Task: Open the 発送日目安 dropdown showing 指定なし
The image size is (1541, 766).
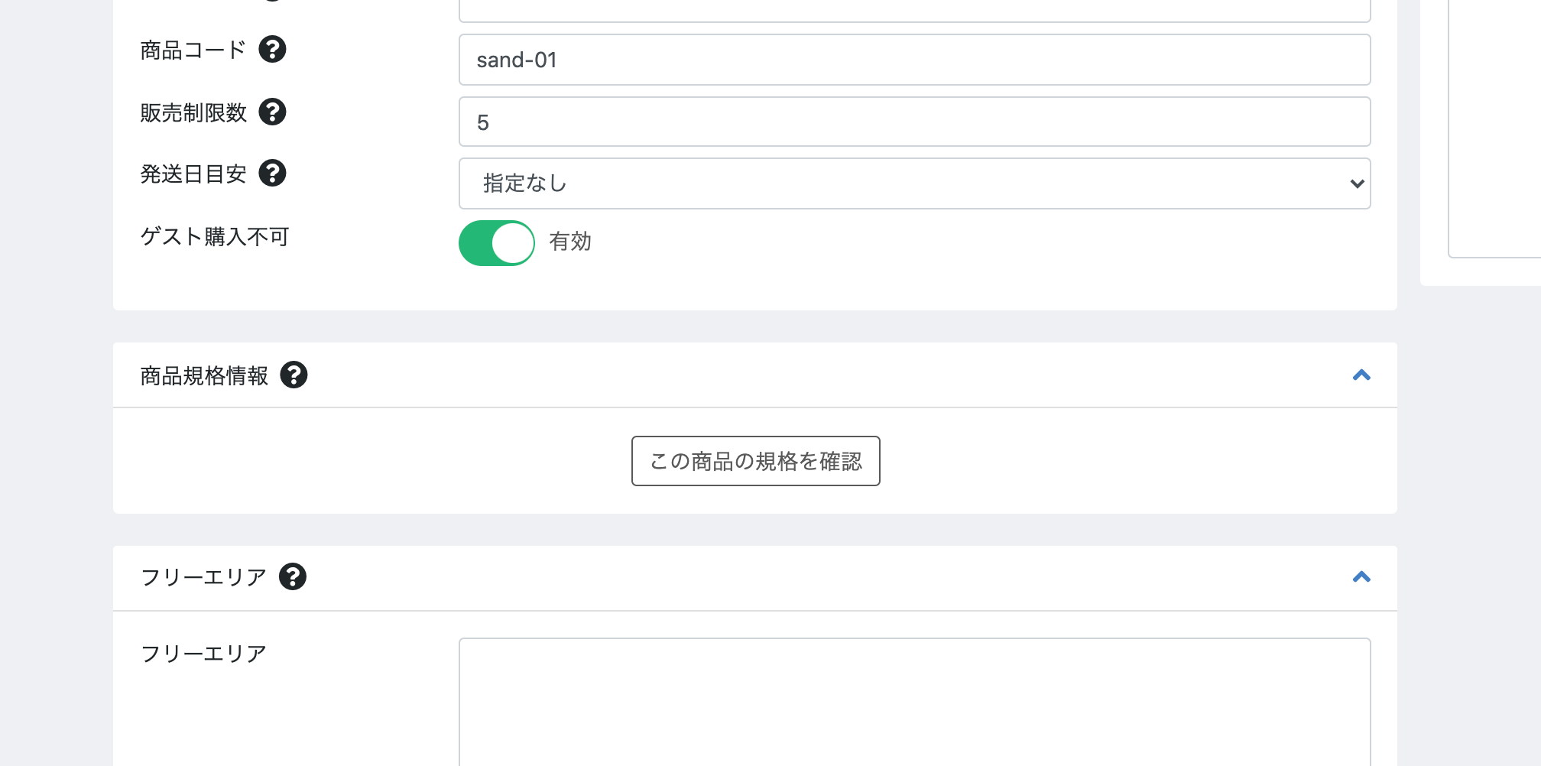Action: point(914,183)
